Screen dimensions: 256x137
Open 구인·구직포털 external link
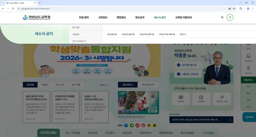point(79,41)
